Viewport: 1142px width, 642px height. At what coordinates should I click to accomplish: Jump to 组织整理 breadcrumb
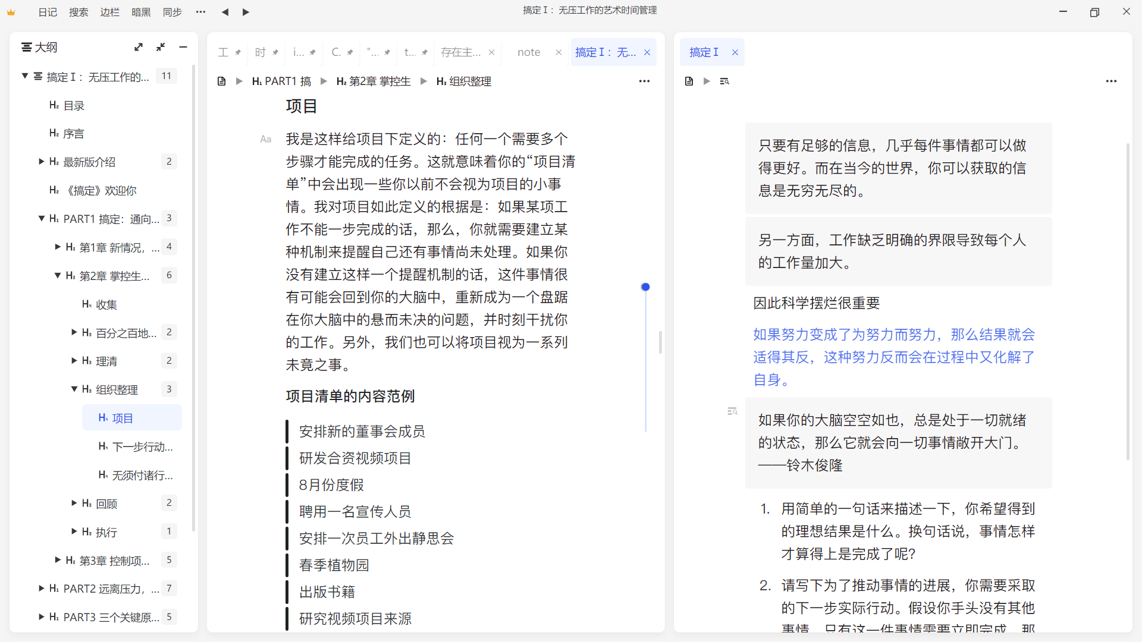pos(464,81)
